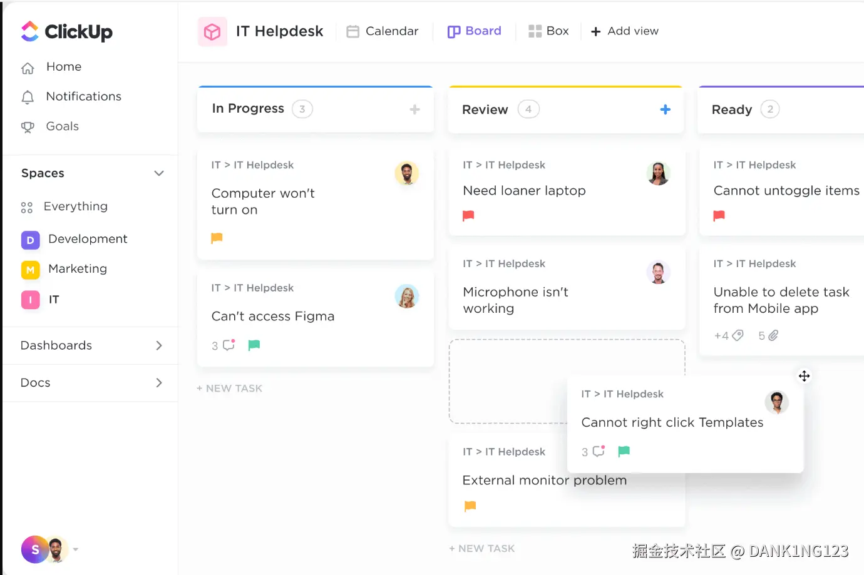864x575 pixels.
Task: Open the Development space
Action: point(87,239)
